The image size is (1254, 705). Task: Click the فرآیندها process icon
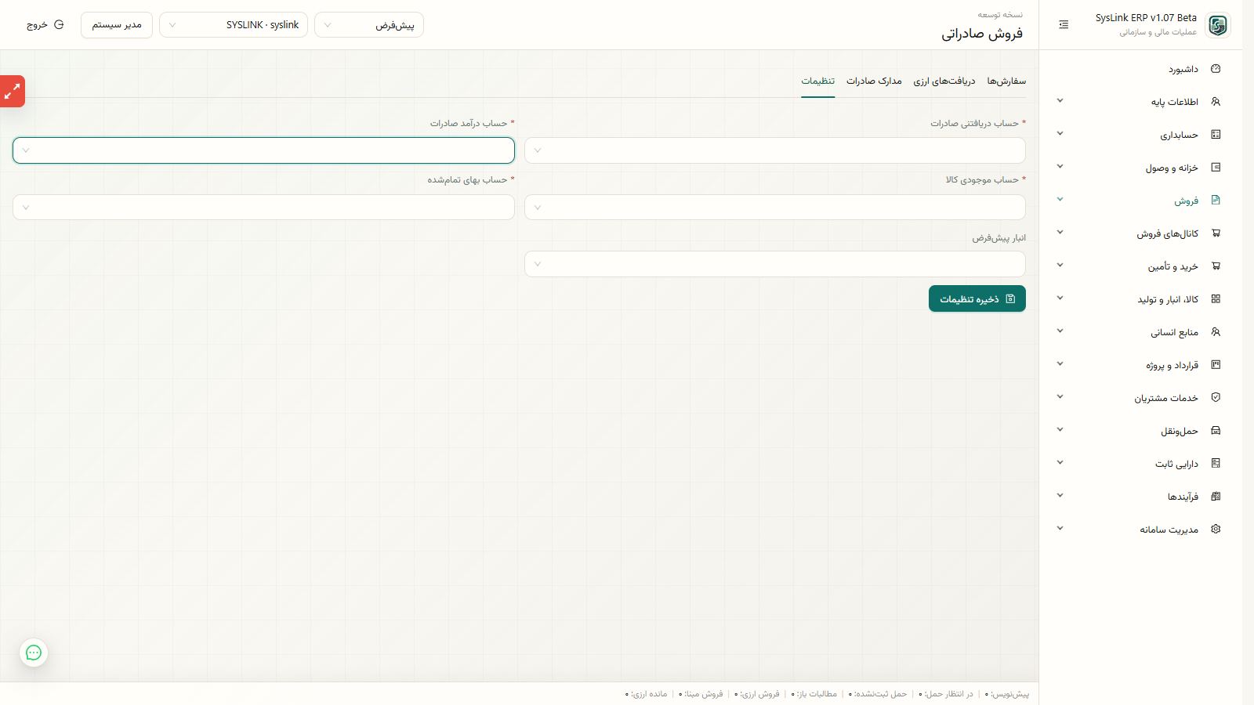(x=1216, y=497)
